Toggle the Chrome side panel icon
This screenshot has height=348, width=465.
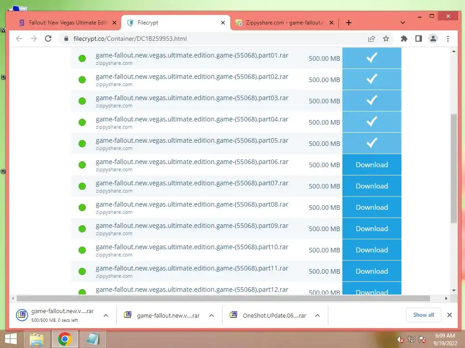(418, 39)
